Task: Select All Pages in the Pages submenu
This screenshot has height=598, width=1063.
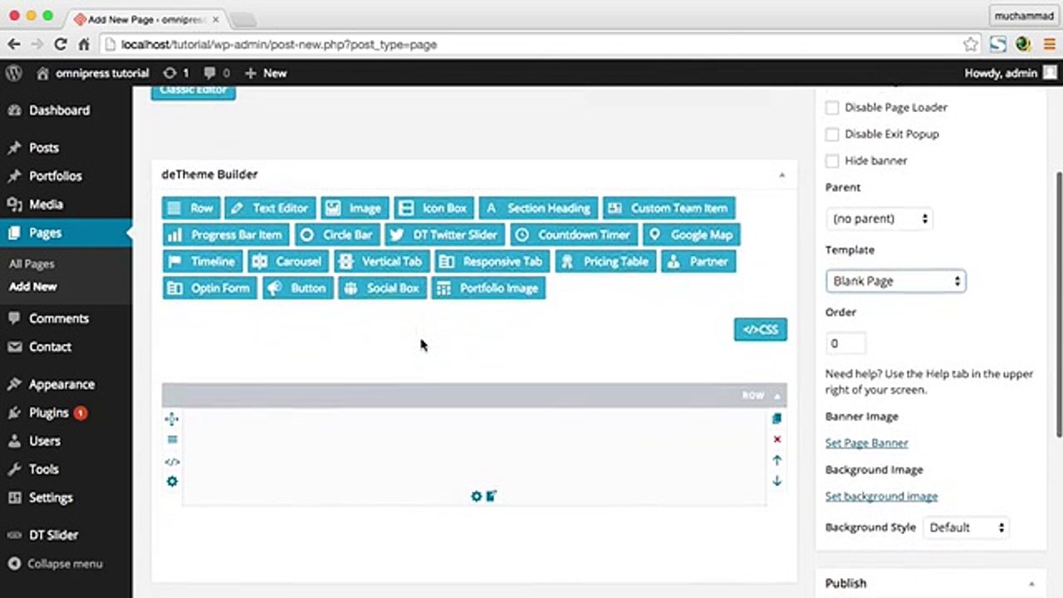Action: [x=32, y=264]
